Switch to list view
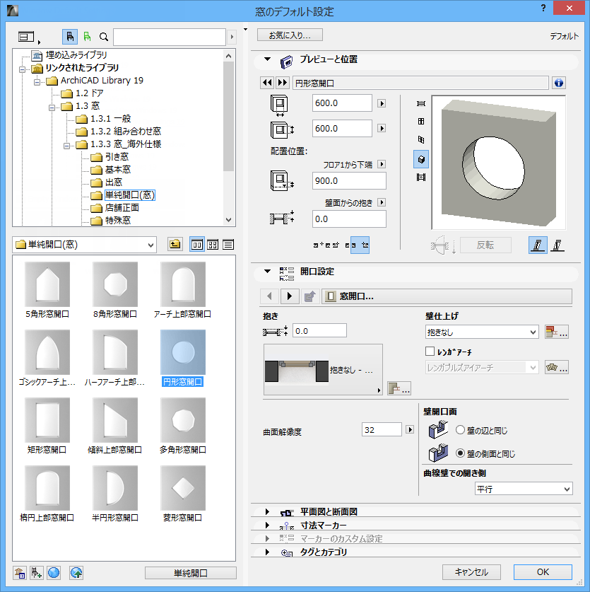This screenshot has width=590, height=592. coord(228,245)
